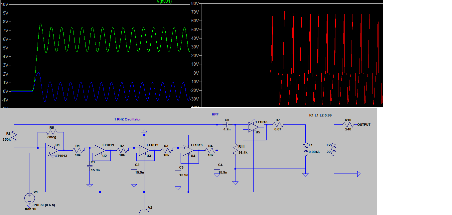The image size is (452, 215).
Task: Click resistor R4 symbol
Action: point(210,150)
